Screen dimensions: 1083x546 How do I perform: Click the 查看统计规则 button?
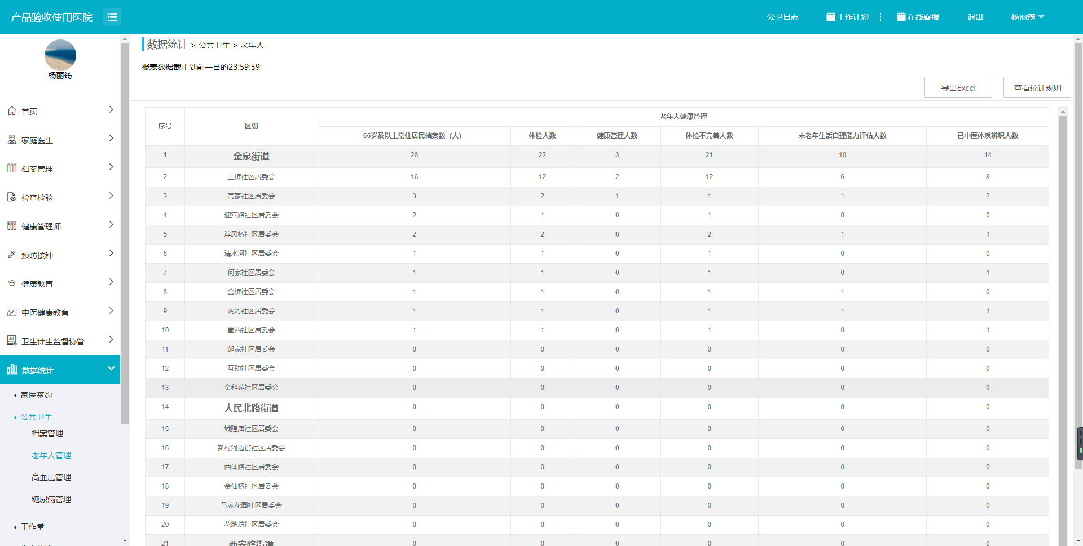[1037, 87]
